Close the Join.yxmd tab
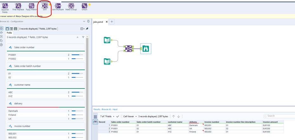The image size is (295, 140). [x=107, y=22]
